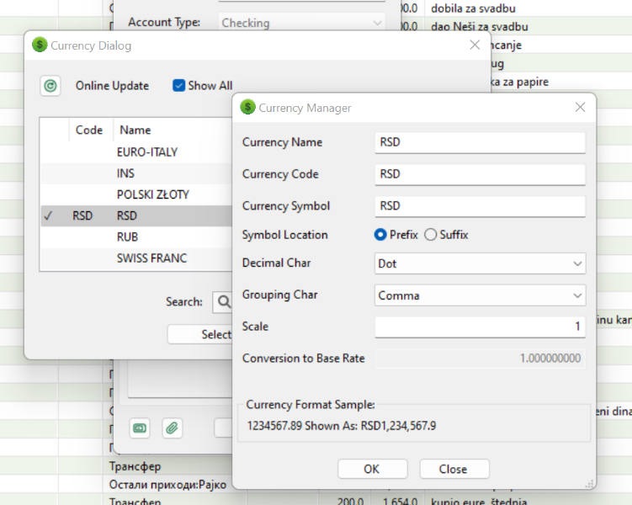Image resolution: width=632 pixels, height=505 pixels.
Task: Click the paperclip attachment icon
Action: [x=173, y=428]
